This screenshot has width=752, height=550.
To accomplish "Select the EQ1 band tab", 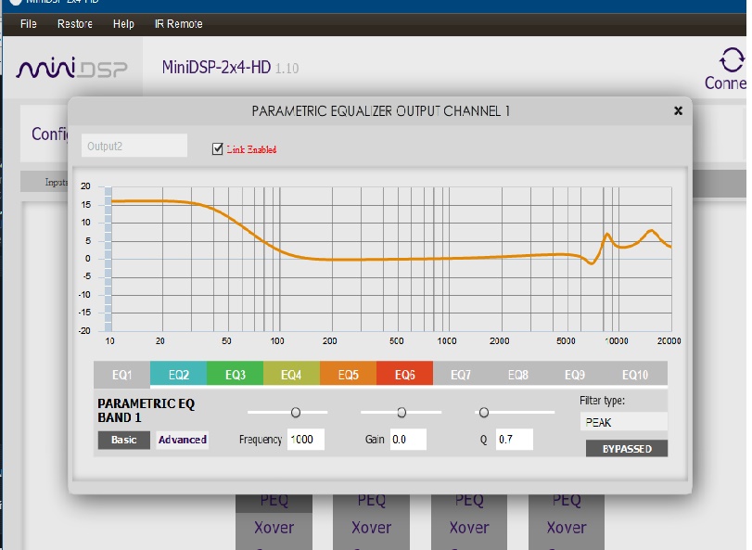I will pos(121,375).
